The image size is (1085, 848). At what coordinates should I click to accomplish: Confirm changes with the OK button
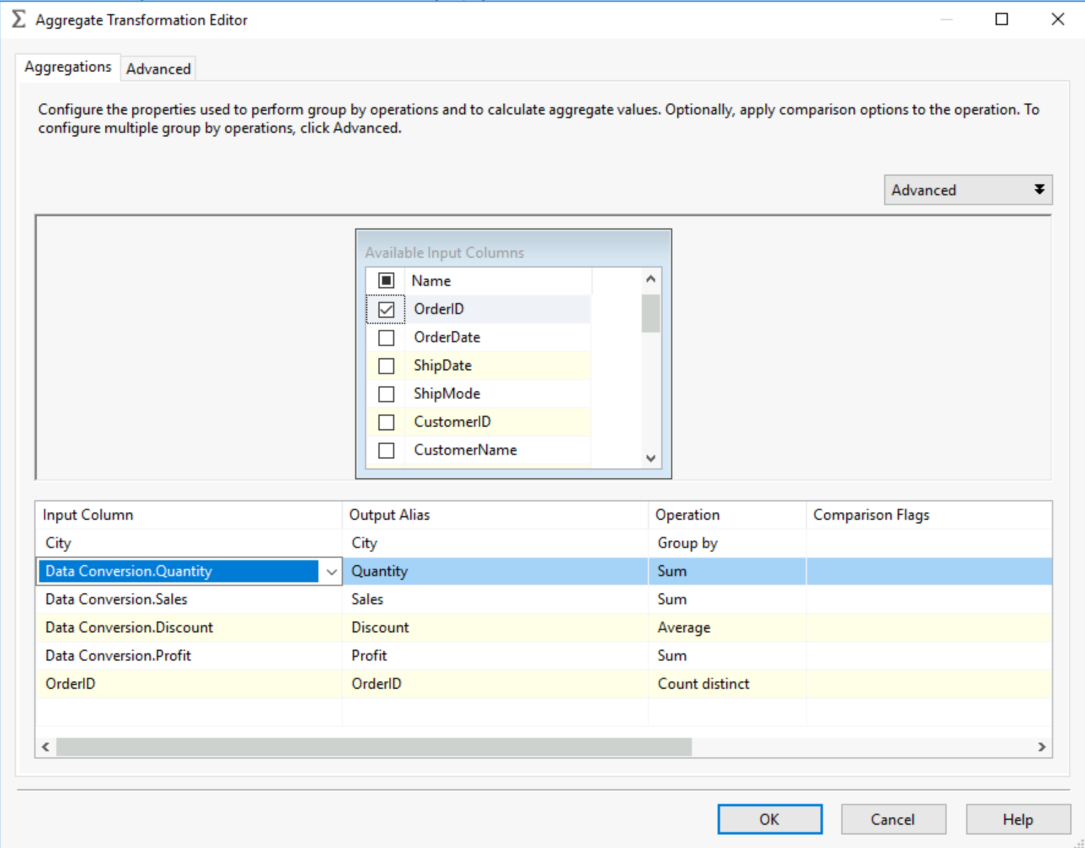(x=770, y=819)
